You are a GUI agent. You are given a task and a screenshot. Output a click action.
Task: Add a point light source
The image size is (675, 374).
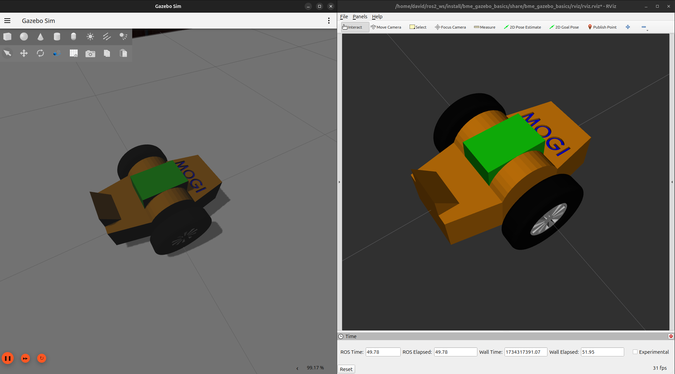[x=90, y=37]
